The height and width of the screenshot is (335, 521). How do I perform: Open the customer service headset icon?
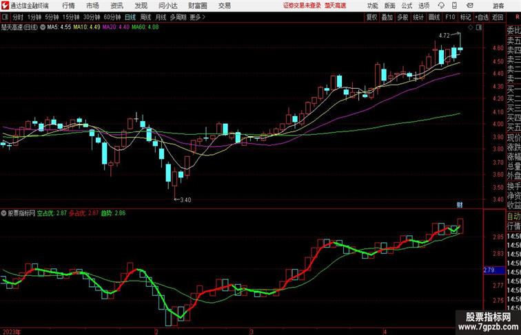pyautogui.click(x=441, y=6)
